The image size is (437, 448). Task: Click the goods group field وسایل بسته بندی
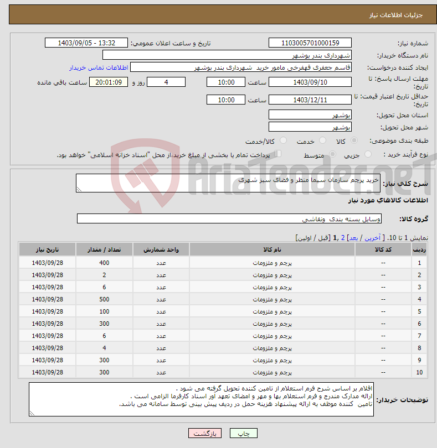tap(229, 219)
